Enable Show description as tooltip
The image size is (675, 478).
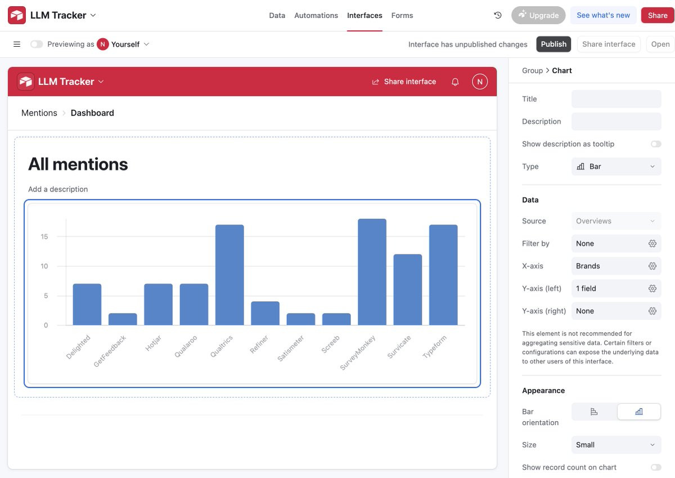coord(656,144)
